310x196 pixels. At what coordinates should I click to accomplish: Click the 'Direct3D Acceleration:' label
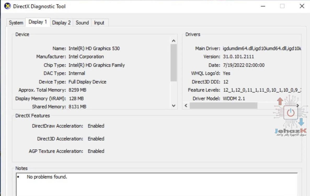[x=60, y=139]
